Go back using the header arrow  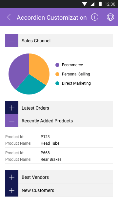pyautogui.click(x=9, y=17)
